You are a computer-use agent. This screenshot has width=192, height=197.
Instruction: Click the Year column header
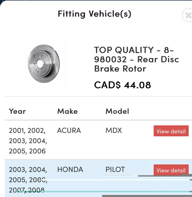17,111
